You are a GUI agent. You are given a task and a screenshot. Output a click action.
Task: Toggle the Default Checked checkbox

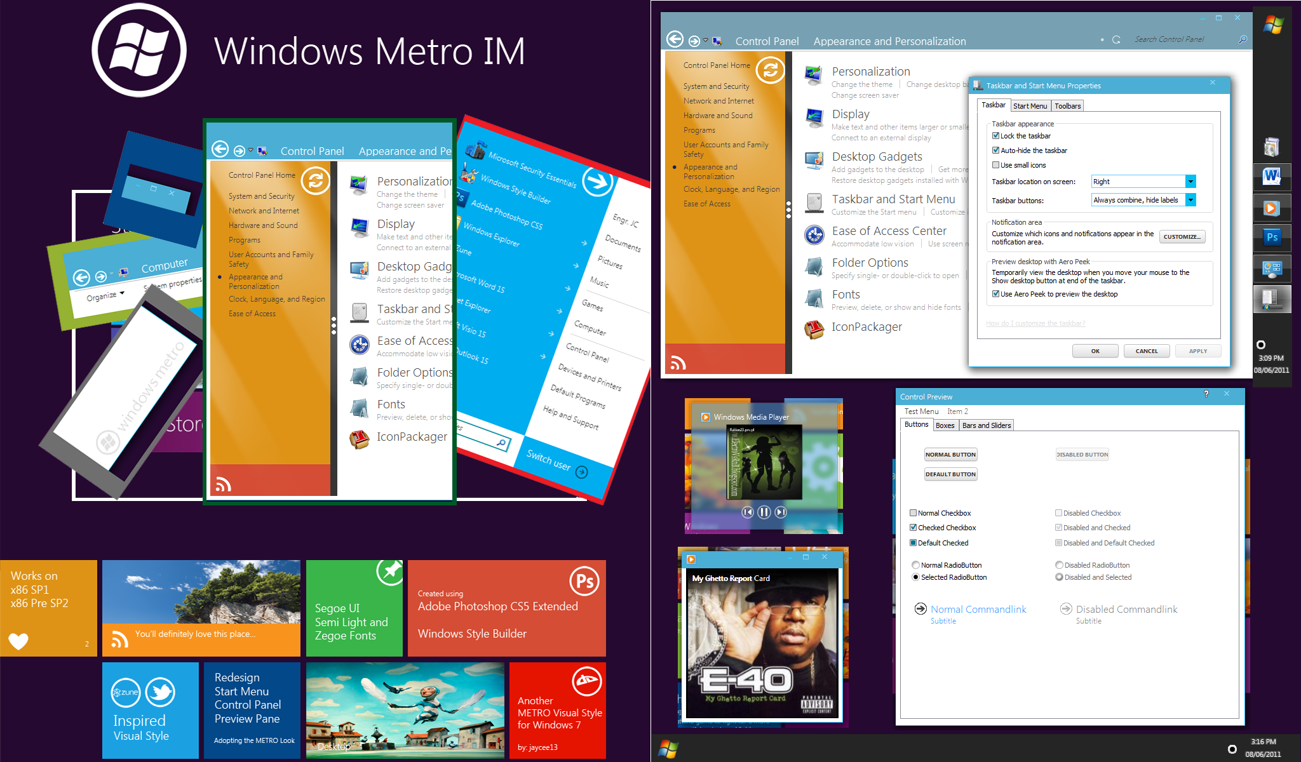[913, 543]
